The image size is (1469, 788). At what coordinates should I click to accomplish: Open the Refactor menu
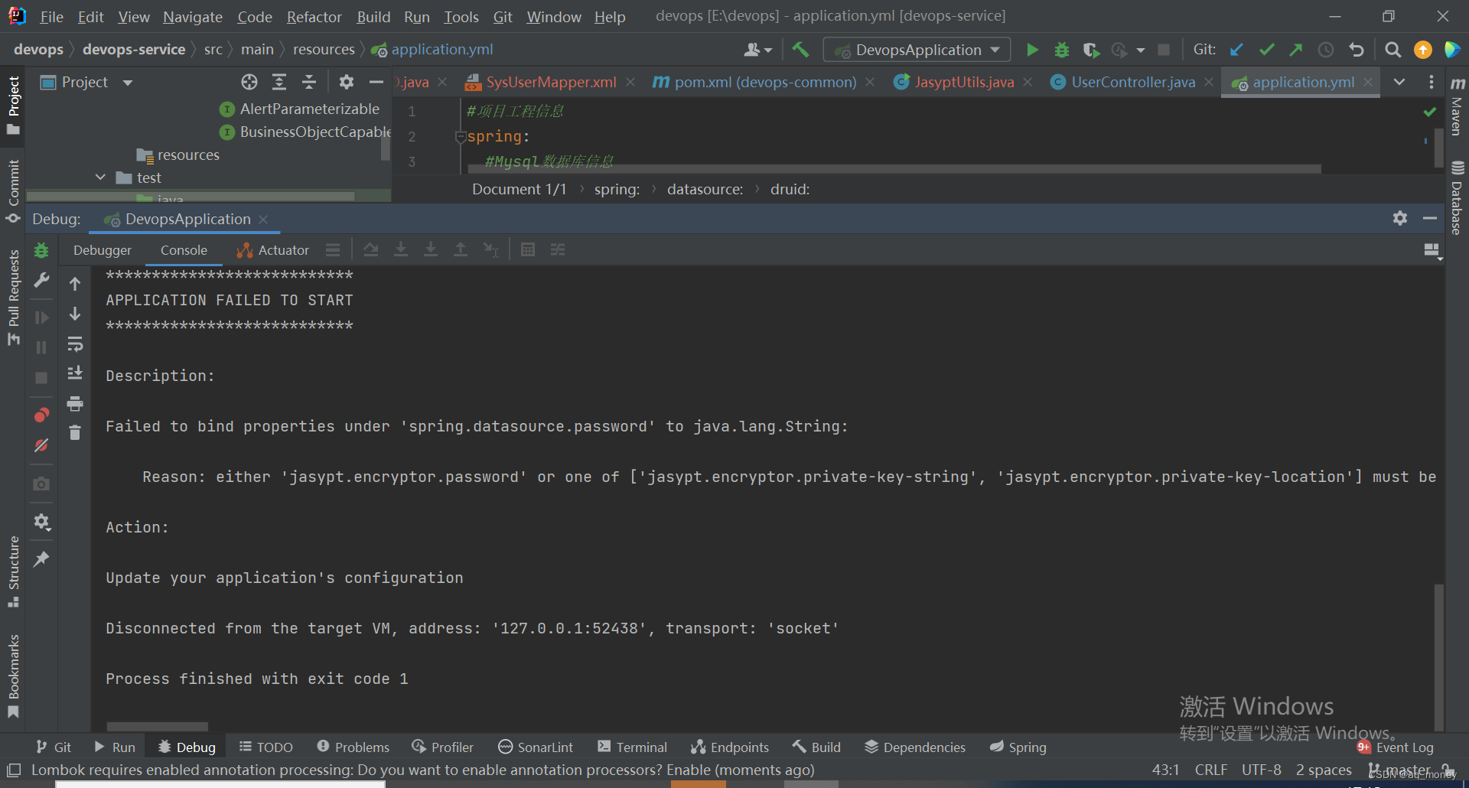pos(314,17)
